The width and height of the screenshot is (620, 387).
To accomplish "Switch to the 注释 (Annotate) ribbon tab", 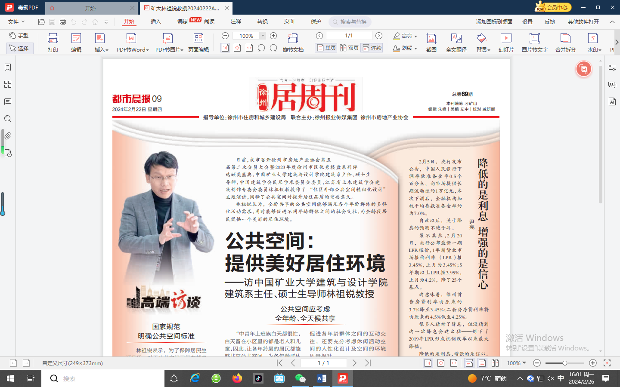I will click(x=236, y=21).
